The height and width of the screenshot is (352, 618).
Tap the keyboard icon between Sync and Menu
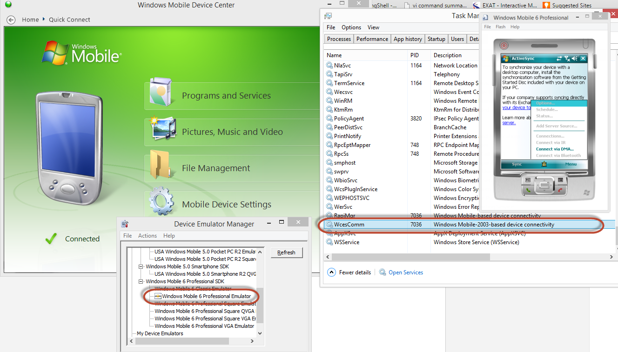[544, 164]
